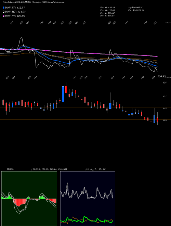171x226 pixels.
Task: Click the MACD (12,26,9) values text
Action: pos(47,169)
